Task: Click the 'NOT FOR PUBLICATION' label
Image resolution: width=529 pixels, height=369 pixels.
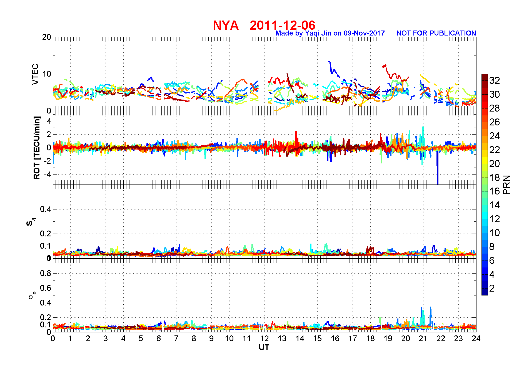Action: pos(436,33)
